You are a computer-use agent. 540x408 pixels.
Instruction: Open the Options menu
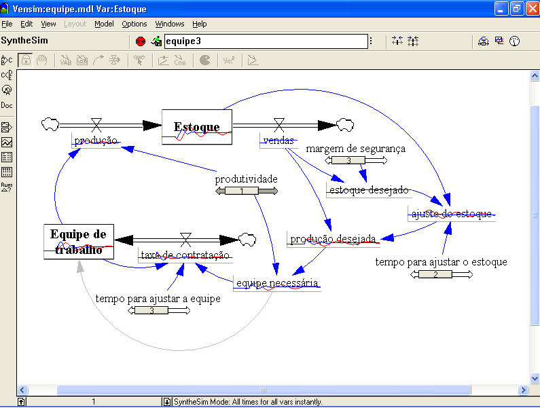tap(134, 24)
